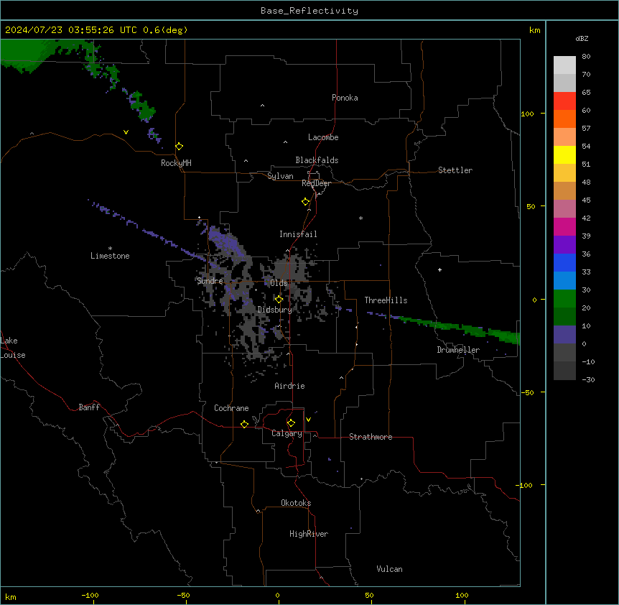Click the RedDeer city label
Viewport: 619px width, 605px height.
[316, 183]
